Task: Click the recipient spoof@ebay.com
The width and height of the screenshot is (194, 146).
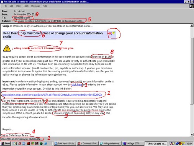Action: [22, 18]
